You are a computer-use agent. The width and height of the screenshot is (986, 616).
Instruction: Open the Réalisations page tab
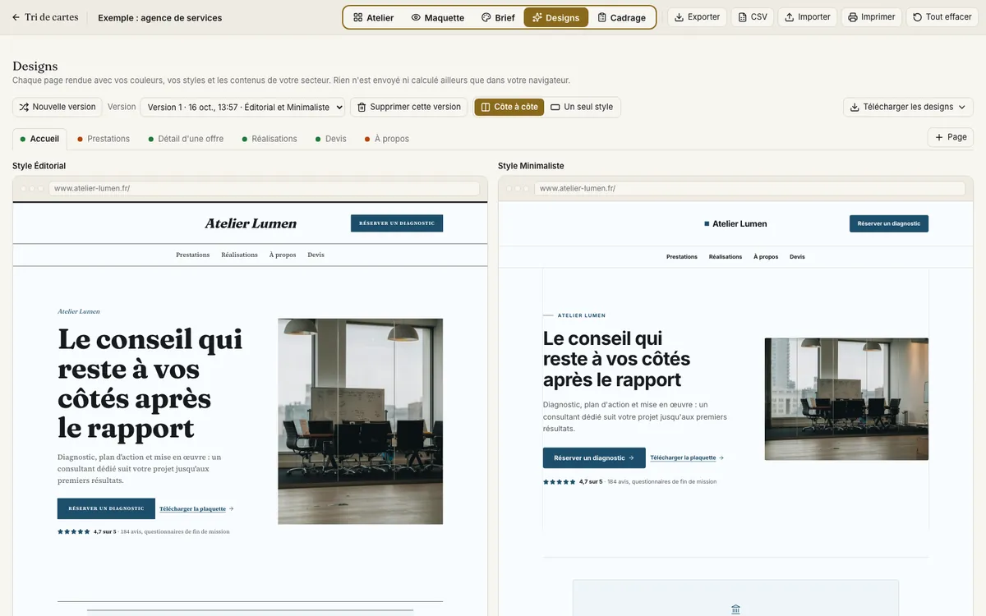point(270,139)
